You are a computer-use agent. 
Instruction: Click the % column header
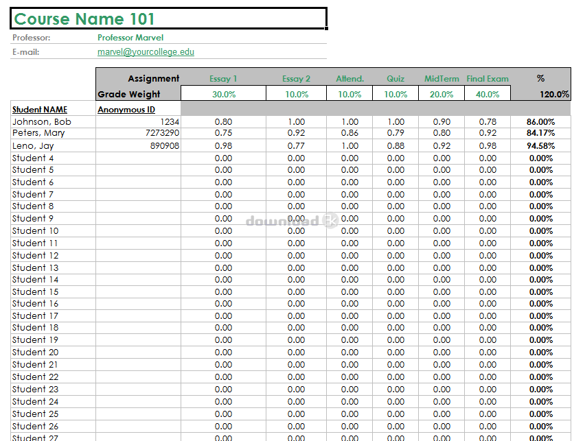pos(540,78)
